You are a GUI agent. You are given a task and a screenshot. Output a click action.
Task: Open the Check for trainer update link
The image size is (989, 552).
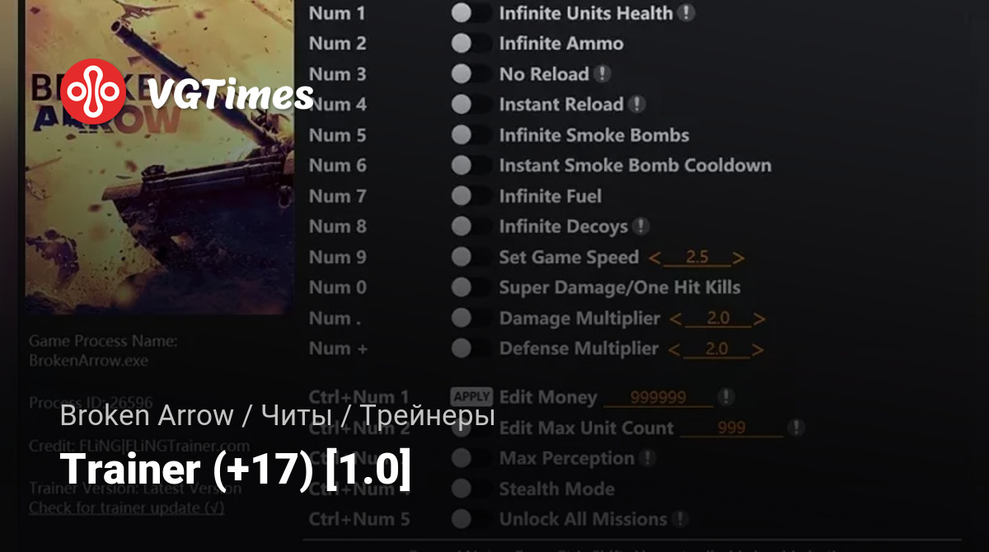(126, 508)
